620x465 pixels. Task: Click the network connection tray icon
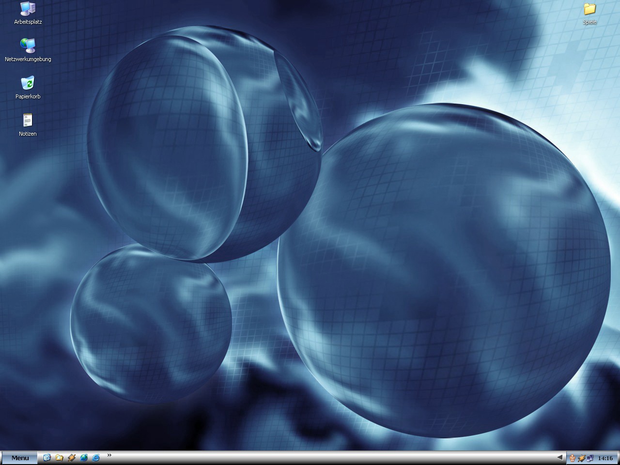[590, 458]
